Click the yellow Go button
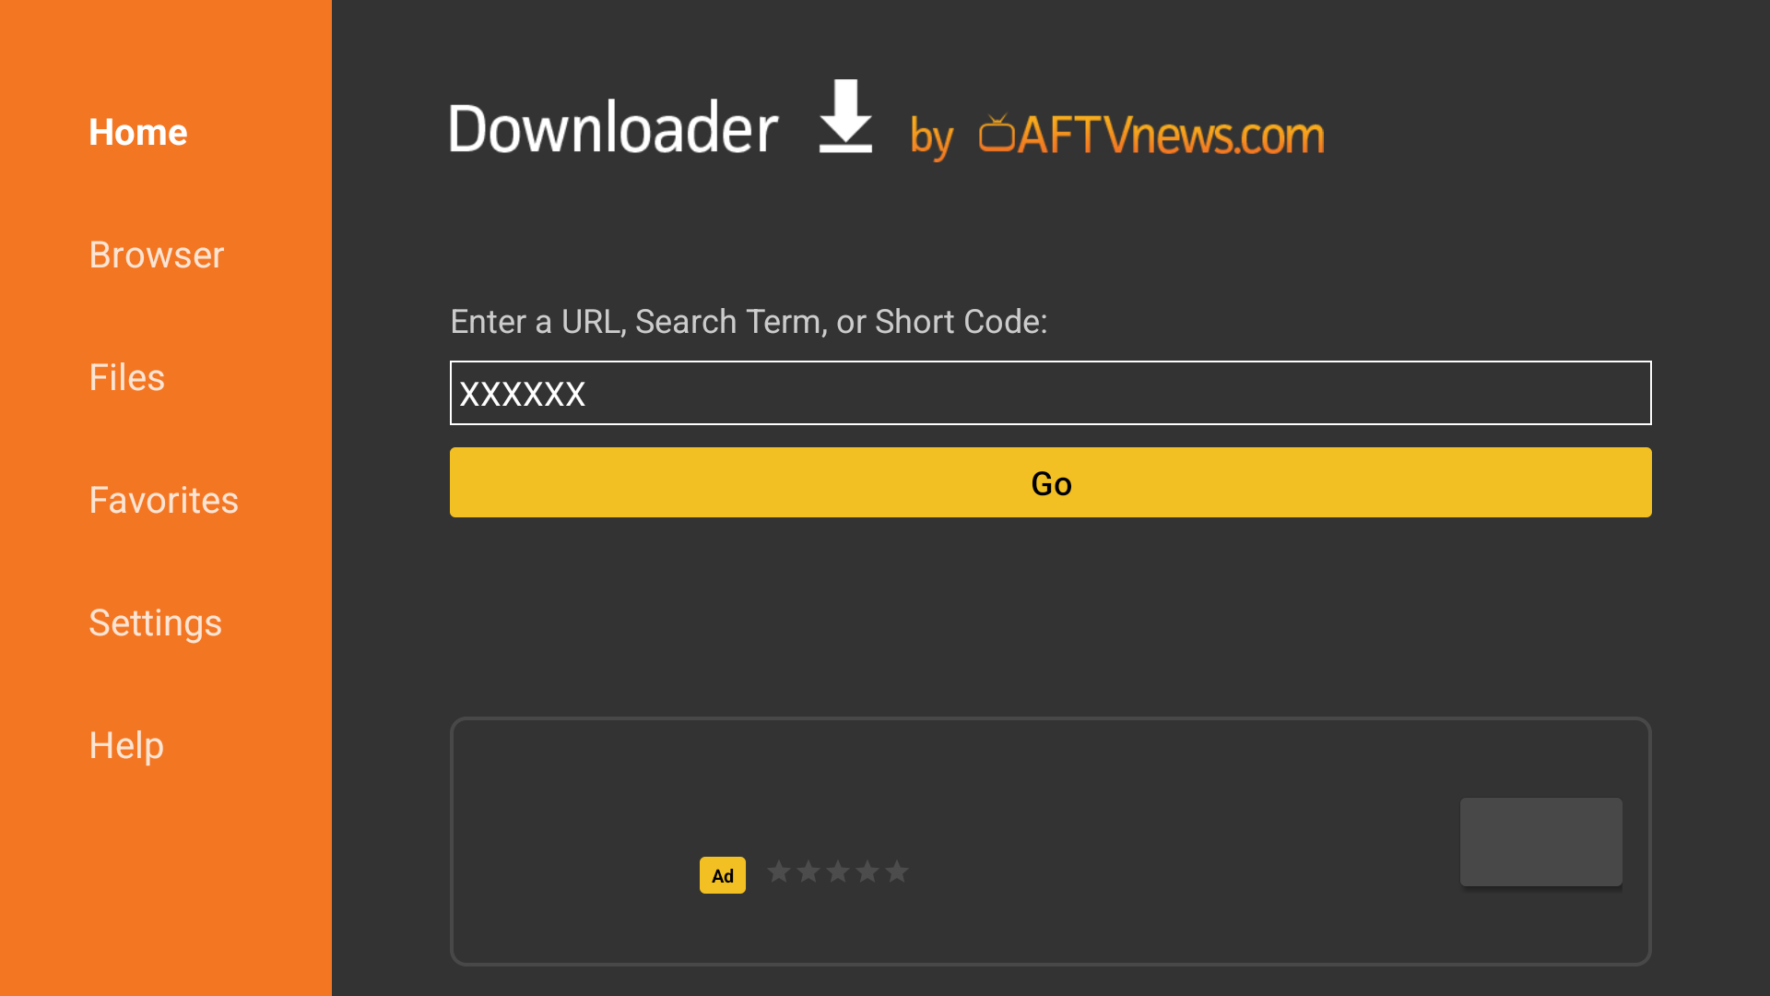The width and height of the screenshot is (1770, 996). click(1051, 482)
